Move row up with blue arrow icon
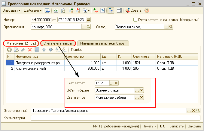This screenshot has width=204, height=131. click(44, 50)
